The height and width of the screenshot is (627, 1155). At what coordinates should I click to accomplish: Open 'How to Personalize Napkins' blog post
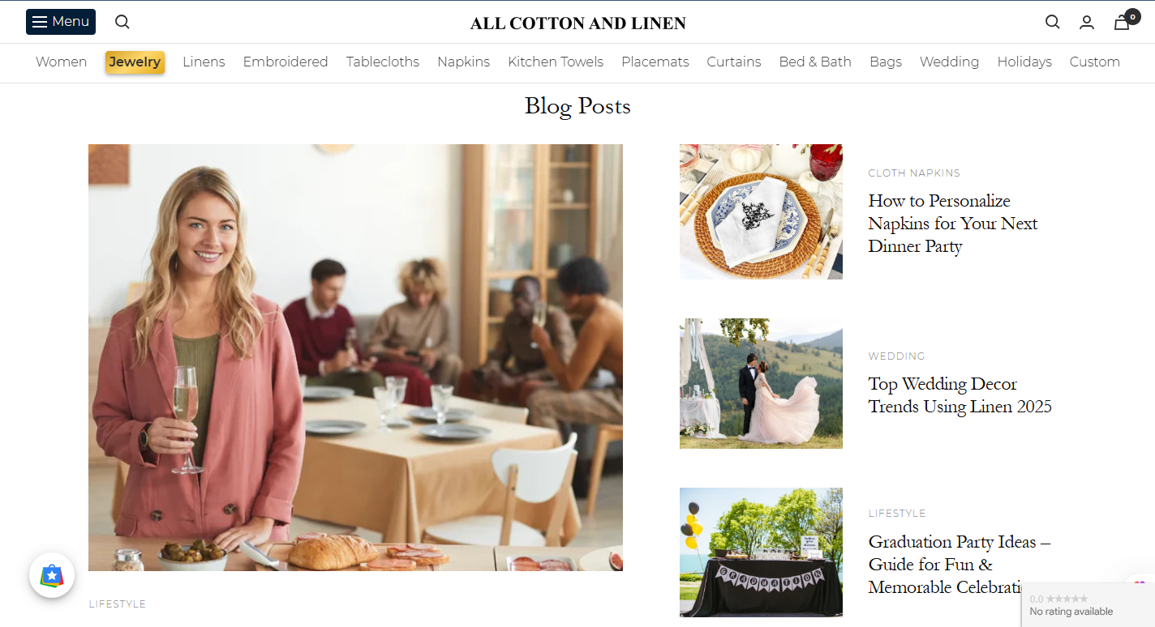(952, 223)
